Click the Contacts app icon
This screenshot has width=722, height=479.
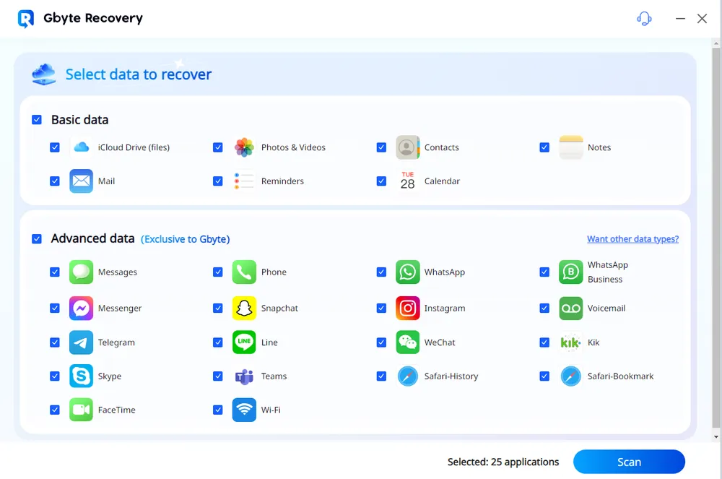tap(407, 147)
